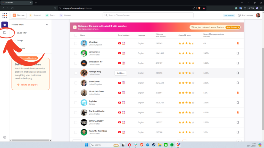Image resolution: width=264 pixels, height=148 pixels.
Task: Check the The Brand Hustler row checkbox
Action: click(x=76, y=113)
